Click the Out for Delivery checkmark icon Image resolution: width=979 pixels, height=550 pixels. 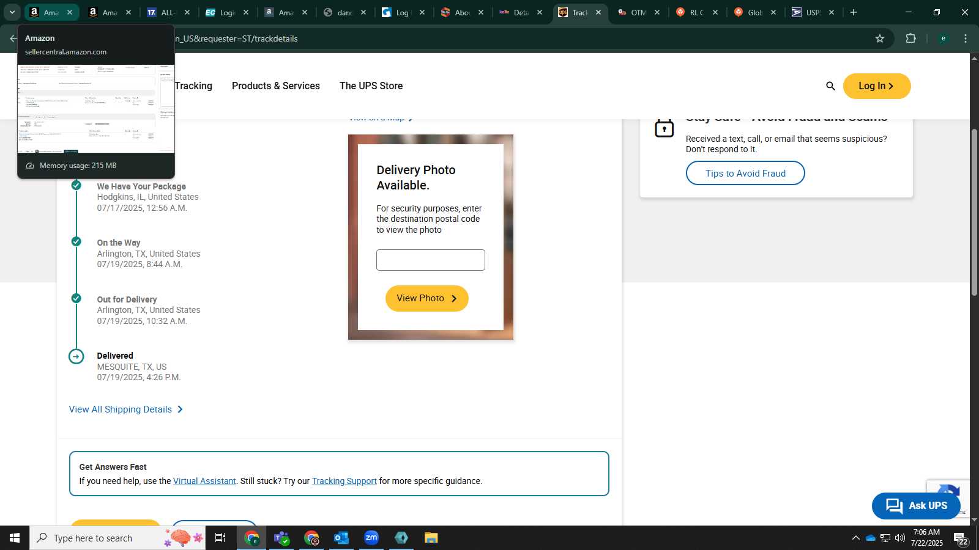pyautogui.click(x=76, y=298)
